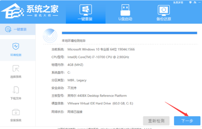Select the 环境检测 shield icon in sidebar
The width and height of the screenshot is (202, 129).
coord(16,47)
